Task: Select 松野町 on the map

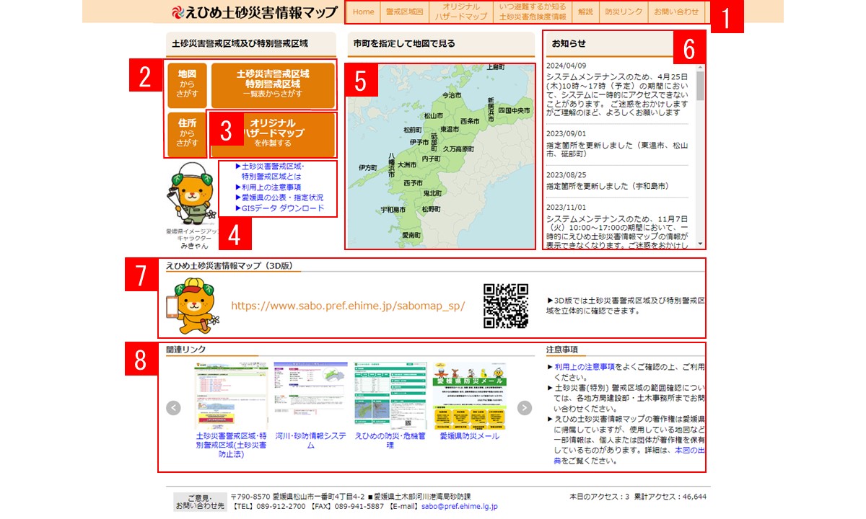Action: tap(432, 210)
